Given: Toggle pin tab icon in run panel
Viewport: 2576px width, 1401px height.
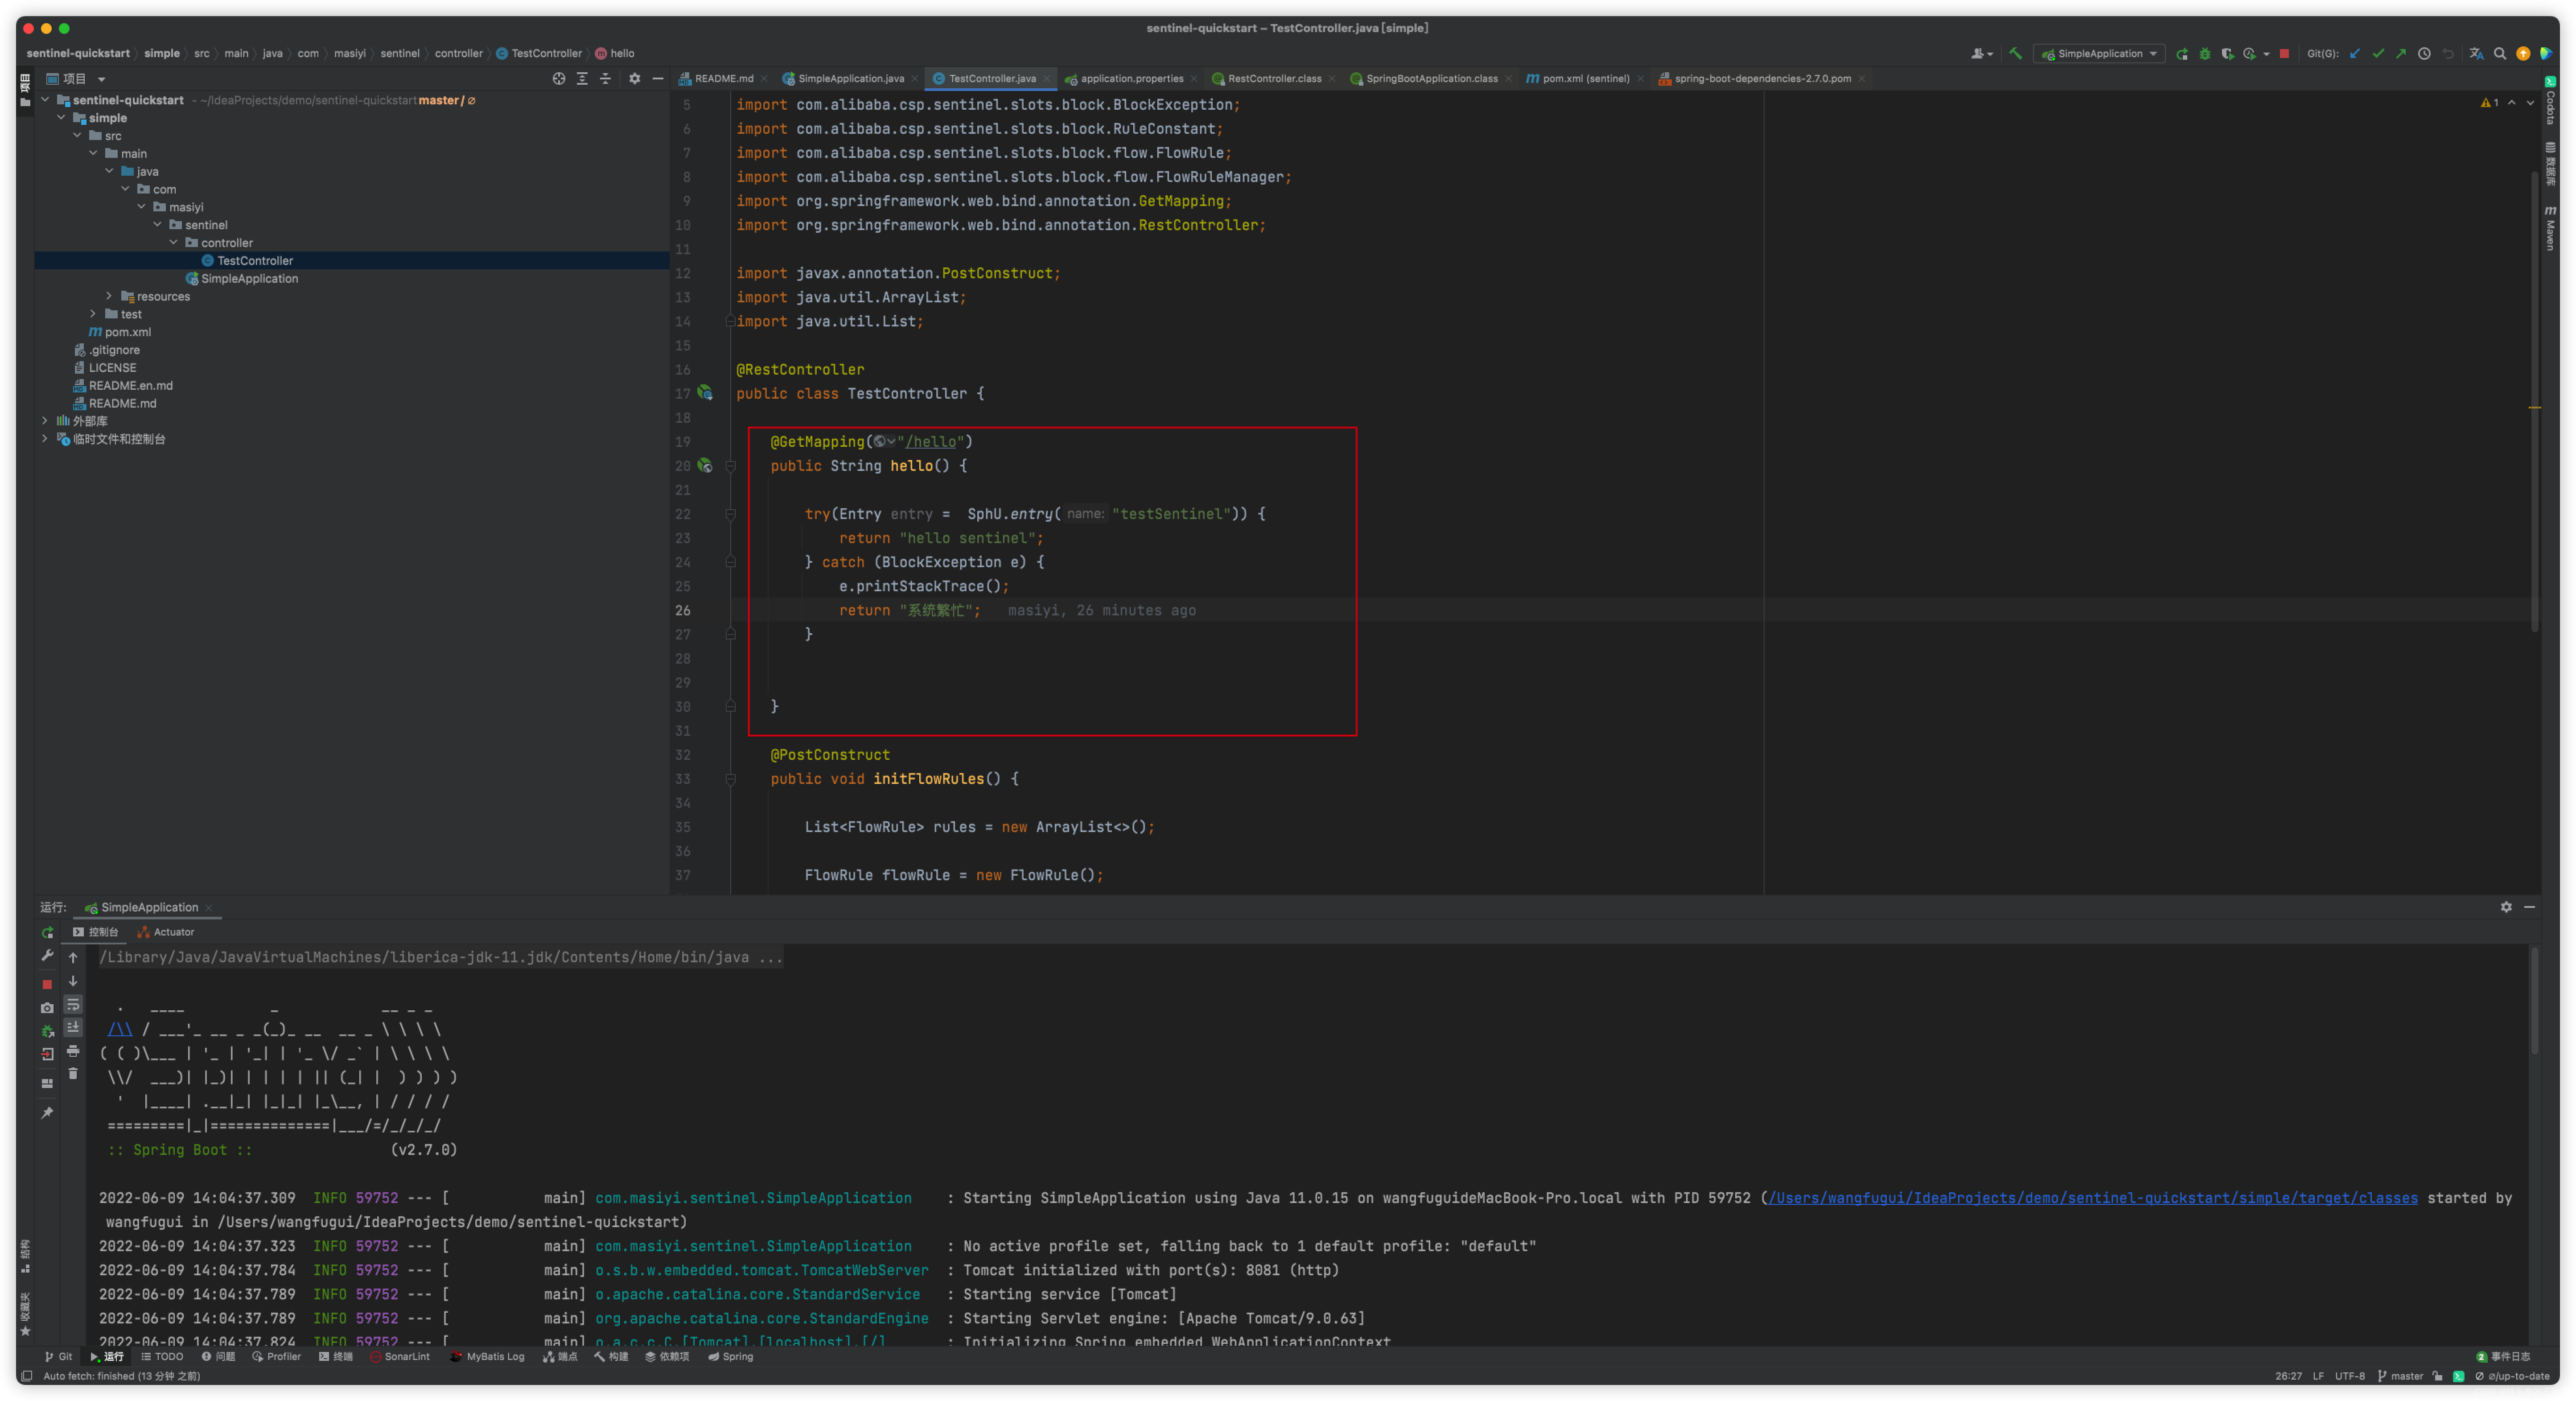Looking at the screenshot, I should click(x=47, y=1113).
